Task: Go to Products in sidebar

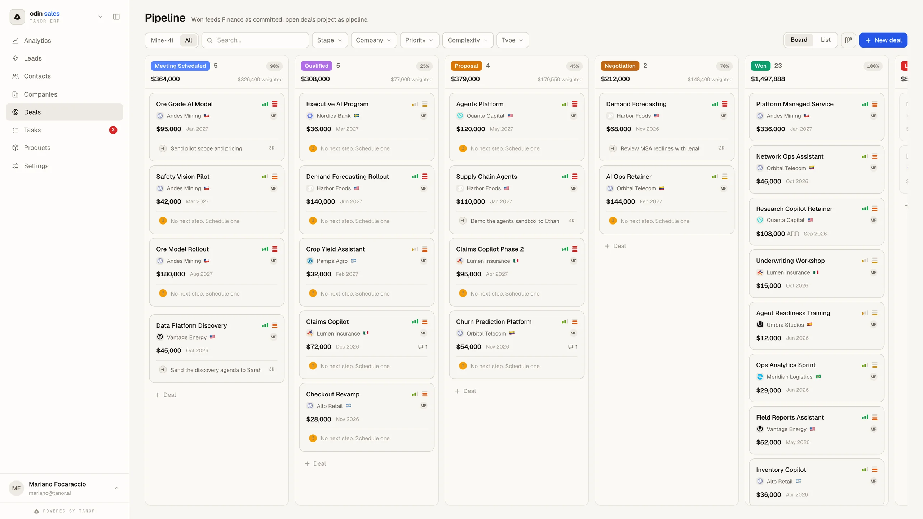Action: (64, 148)
